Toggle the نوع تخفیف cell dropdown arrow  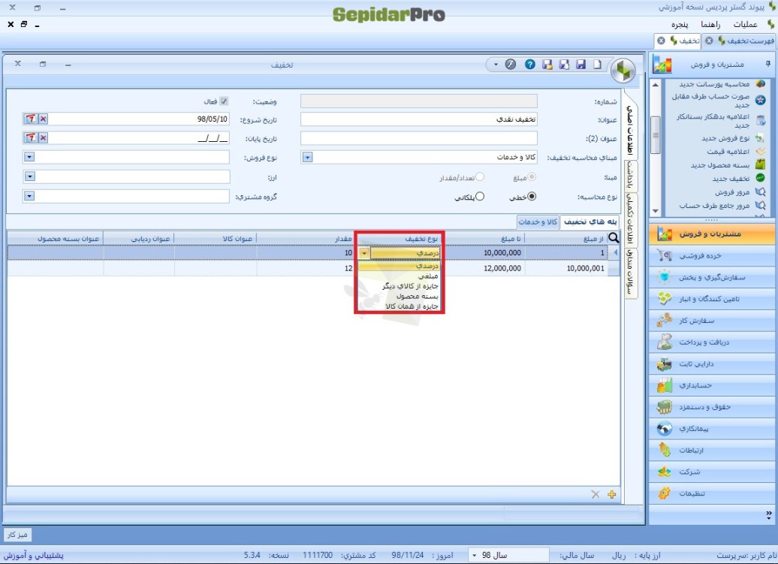pyautogui.click(x=364, y=253)
